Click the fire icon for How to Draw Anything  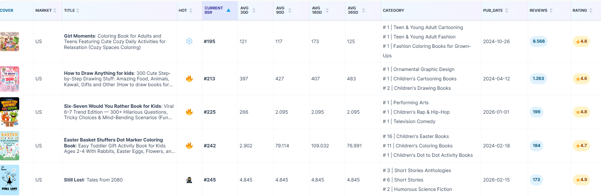coord(189,78)
